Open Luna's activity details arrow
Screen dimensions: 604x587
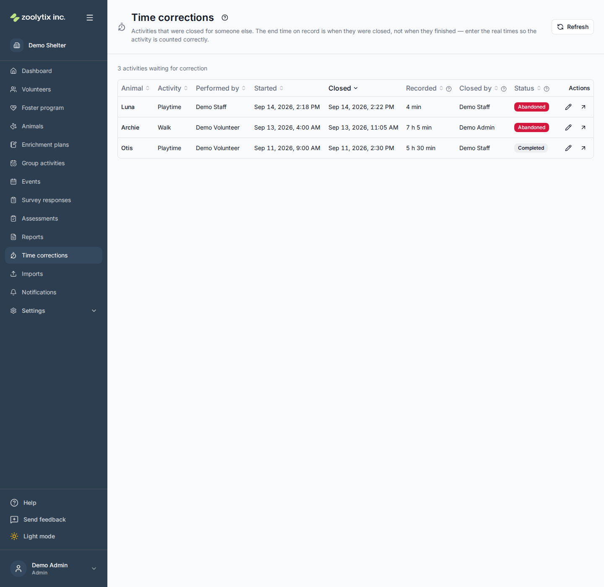click(x=583, y=107)
